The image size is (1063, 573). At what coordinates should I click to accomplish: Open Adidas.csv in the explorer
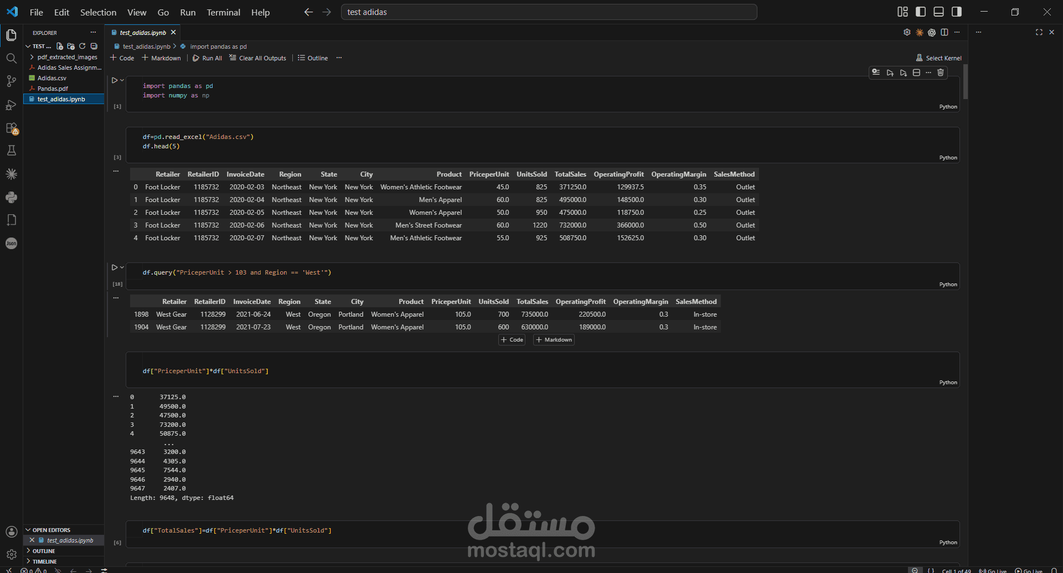(x=64, y=78)
